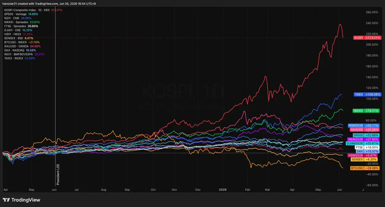The height and width of the screenshot is (207, 385).
Task: Click the 200.00% price scale label
Action: (x=372, y=45)
